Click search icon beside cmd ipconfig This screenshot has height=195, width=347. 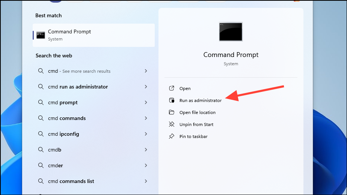(41, 134)
